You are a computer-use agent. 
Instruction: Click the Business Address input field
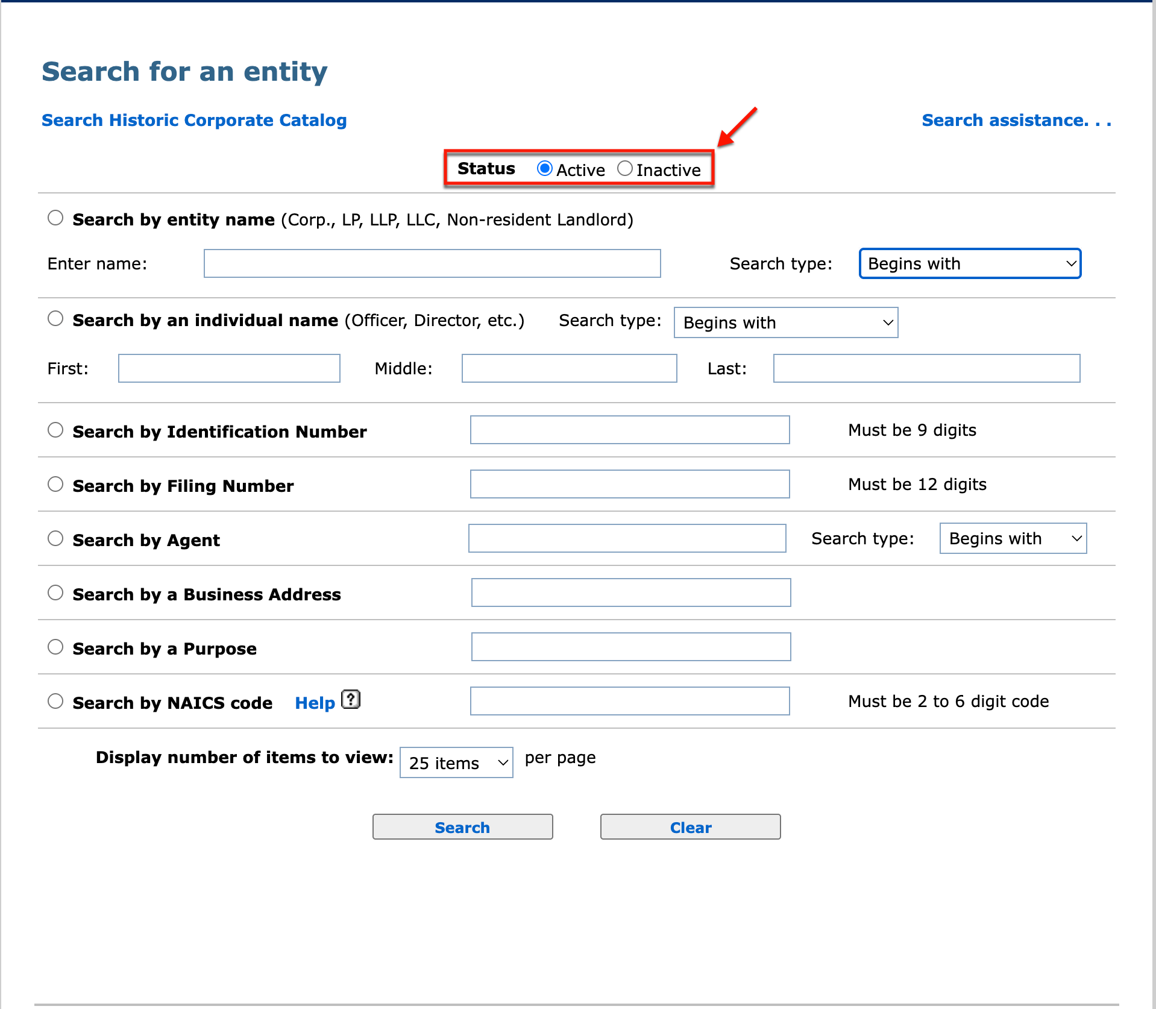tap(631, 593)
